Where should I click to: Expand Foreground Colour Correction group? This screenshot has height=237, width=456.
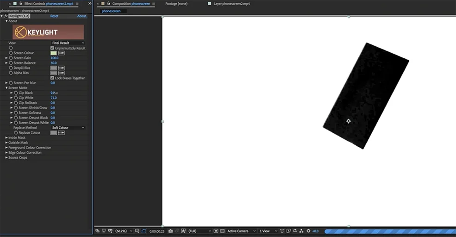pyautogui.click(x=6, y=148)
